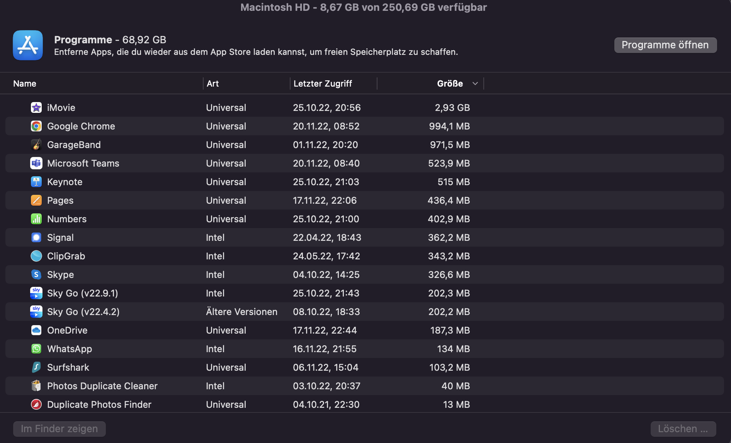Sort by the Art column header
The height and width of the screenshot is (443, 731).
click(x=212, y=83)
